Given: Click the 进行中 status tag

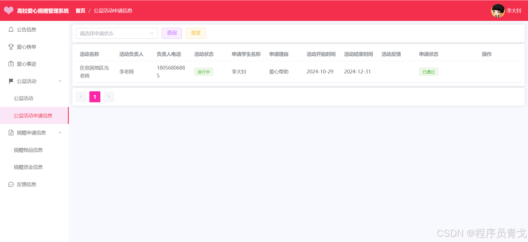Looking at the screenshot, I should (204, 72).
